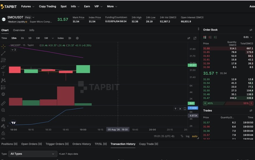This screenshot has width=255, height=160.
Task: Expand the SMCIUSDT Perp pair selector
Action: (x=33, y=17)
